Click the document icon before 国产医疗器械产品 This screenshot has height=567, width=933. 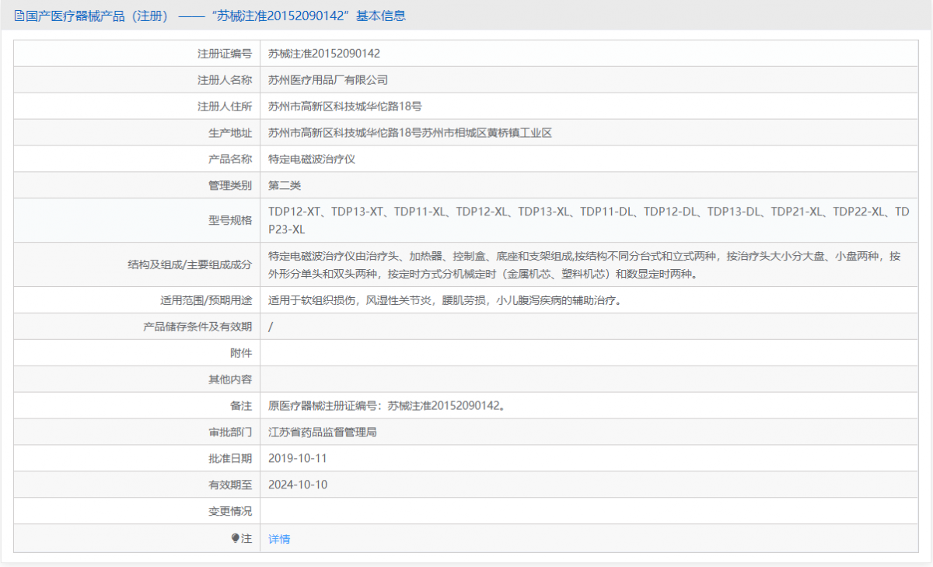pos(19,16)
